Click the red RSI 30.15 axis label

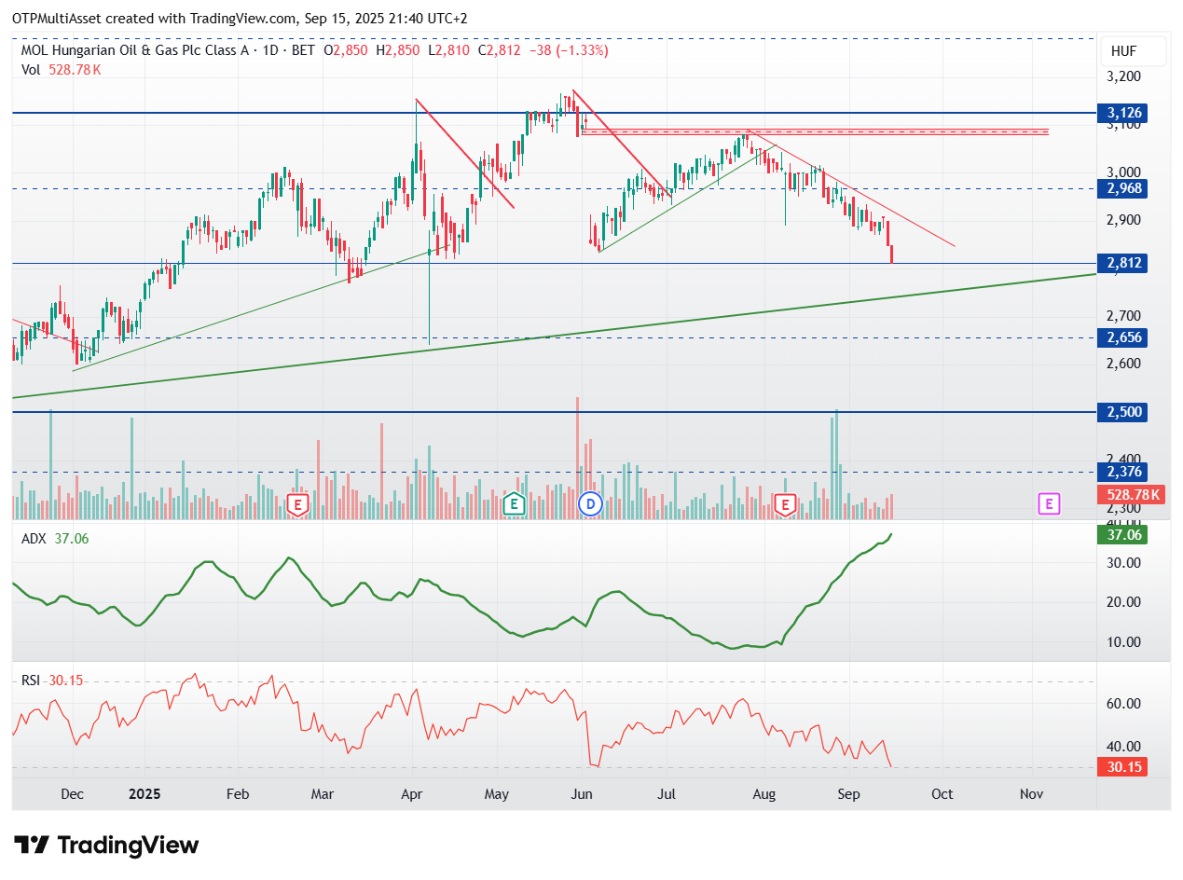[x=1123, y=767]
